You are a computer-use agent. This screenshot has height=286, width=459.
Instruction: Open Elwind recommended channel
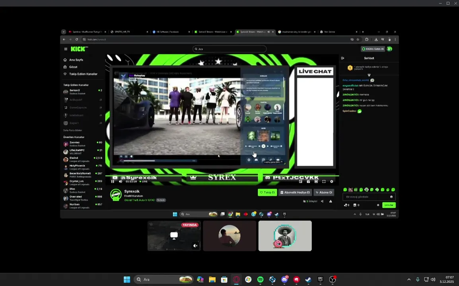83,159
